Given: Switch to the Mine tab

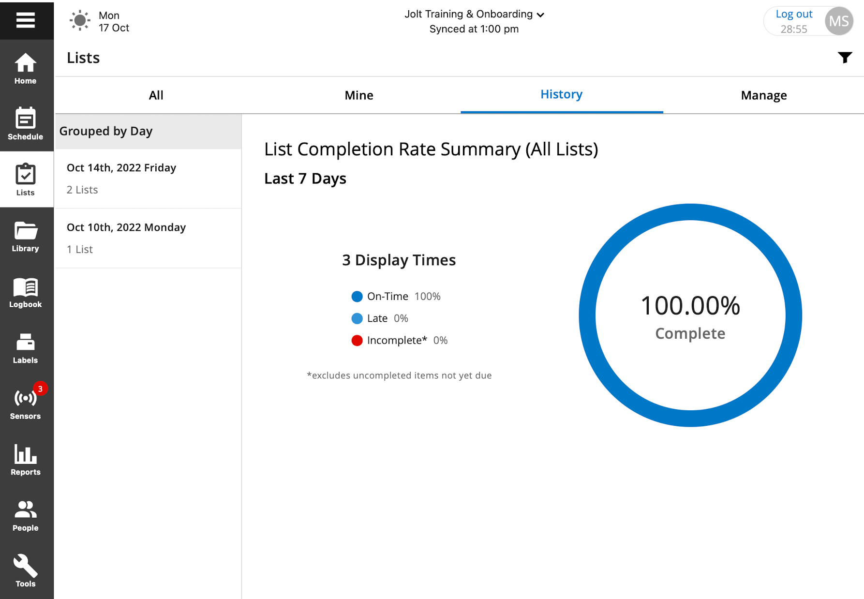Looking at the screenshot, I should click(x=358, y=95).
